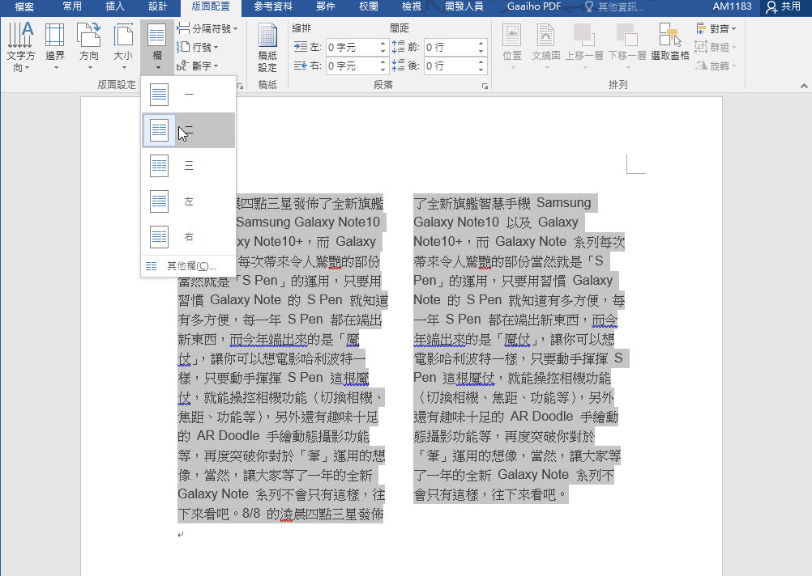
Task: Choose 其他欄(C)... more columns
Action: (189, 266)
